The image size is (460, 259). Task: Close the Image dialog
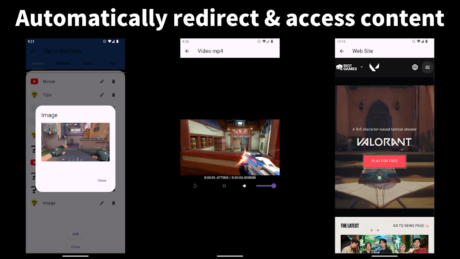click(102, 180)
